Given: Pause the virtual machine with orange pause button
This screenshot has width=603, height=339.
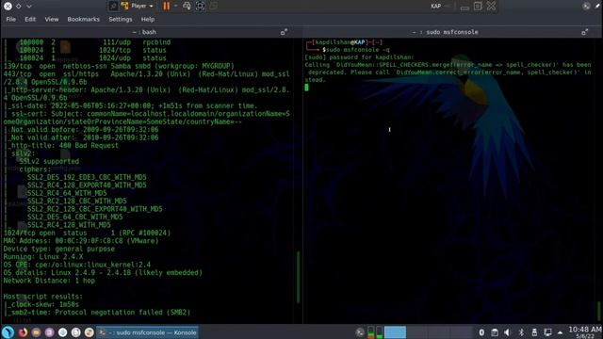Looking at the screenshot, I should (x=166, y=6).
